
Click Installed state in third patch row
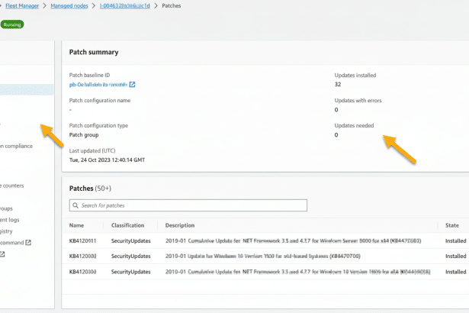[x=455, y=272]
